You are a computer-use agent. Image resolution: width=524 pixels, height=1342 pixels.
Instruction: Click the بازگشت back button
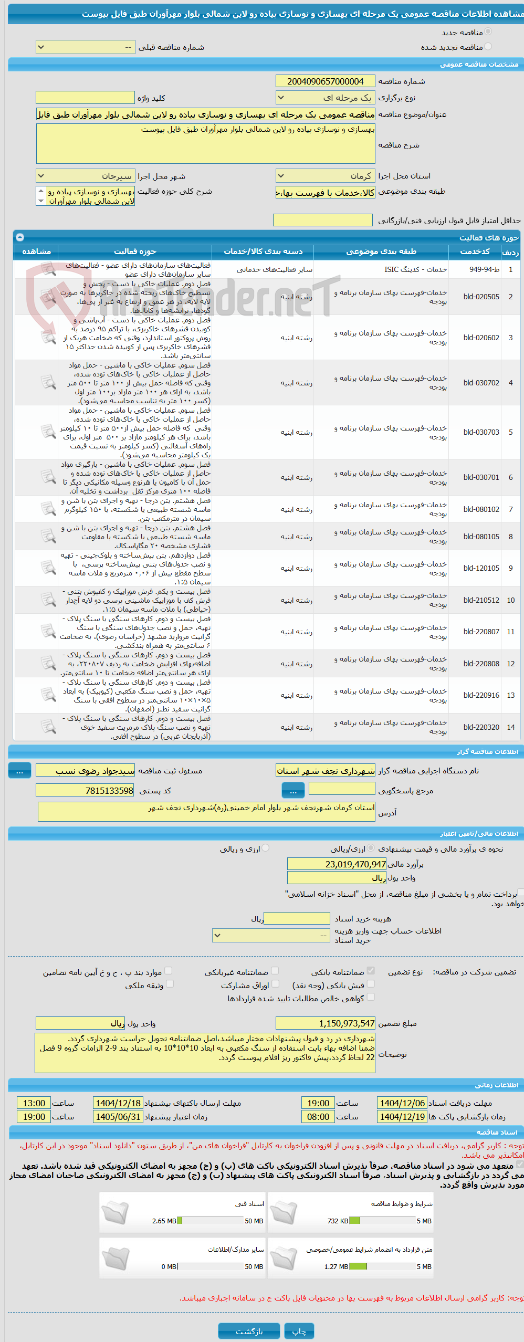249,1330
